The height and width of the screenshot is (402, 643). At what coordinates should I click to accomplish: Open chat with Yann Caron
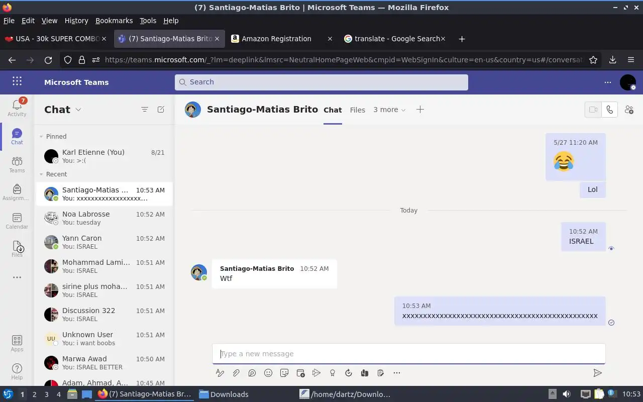104,242
